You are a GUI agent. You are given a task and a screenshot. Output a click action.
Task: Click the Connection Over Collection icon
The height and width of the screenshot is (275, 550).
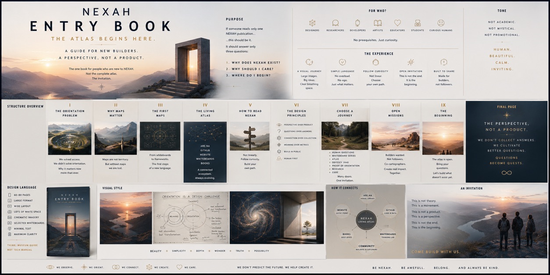[279, 138]
